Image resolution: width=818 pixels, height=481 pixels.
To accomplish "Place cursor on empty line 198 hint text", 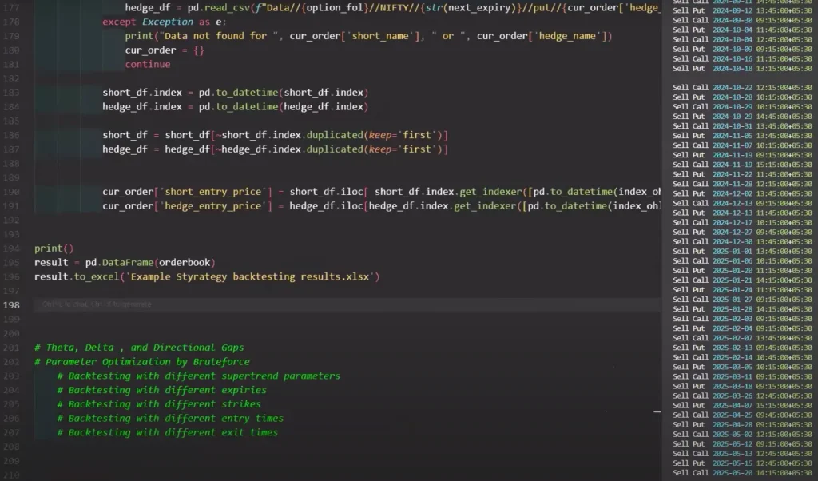I will pyautogui.click(x=96, y=304).
